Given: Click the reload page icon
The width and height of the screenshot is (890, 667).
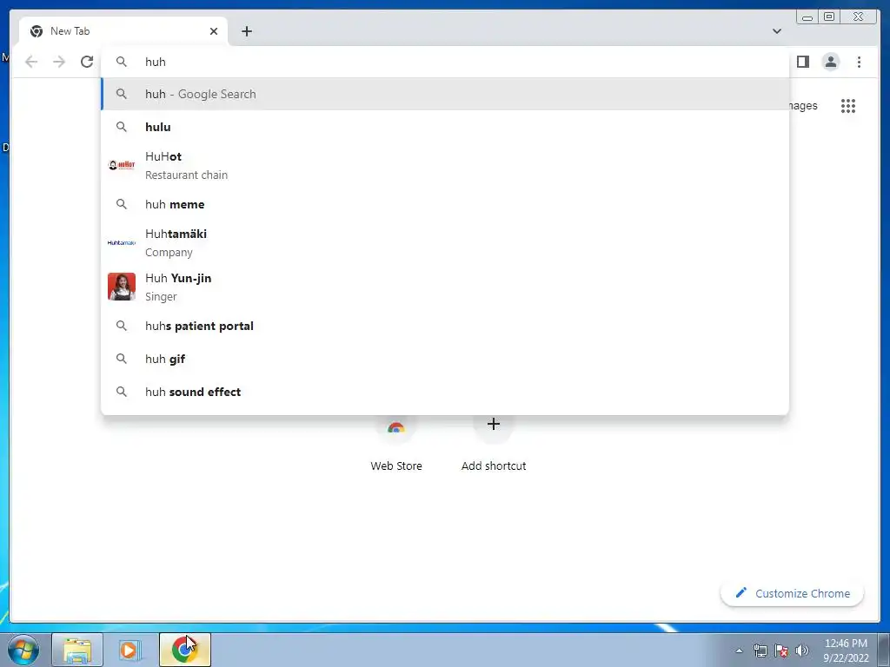Looking at the screenshot, I should (87, 62).
